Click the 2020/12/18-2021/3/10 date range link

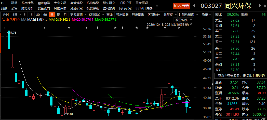(168, 25)
